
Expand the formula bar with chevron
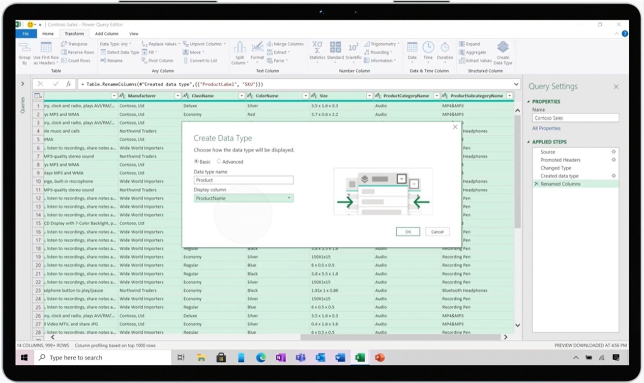click(516, 84)
